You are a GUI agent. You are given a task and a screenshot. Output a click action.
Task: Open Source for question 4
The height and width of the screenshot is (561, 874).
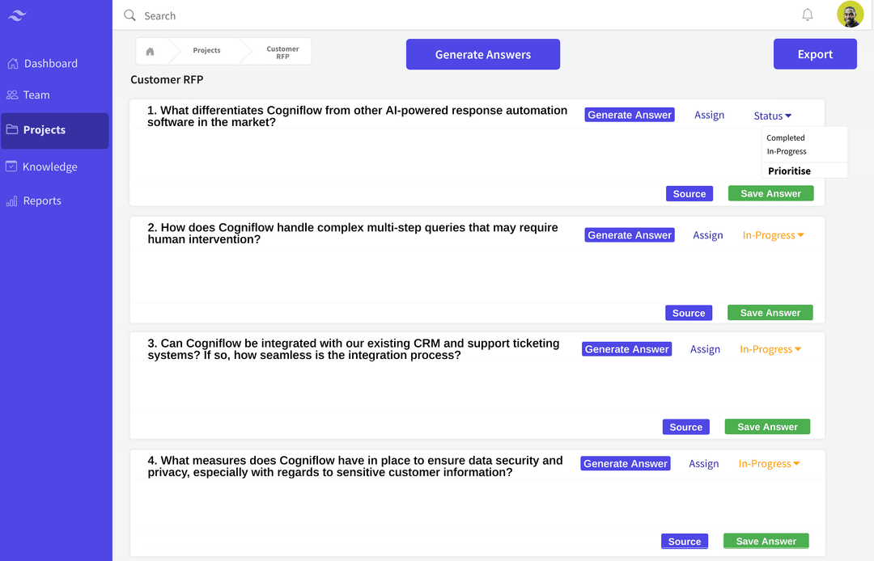tap(685, 541)
